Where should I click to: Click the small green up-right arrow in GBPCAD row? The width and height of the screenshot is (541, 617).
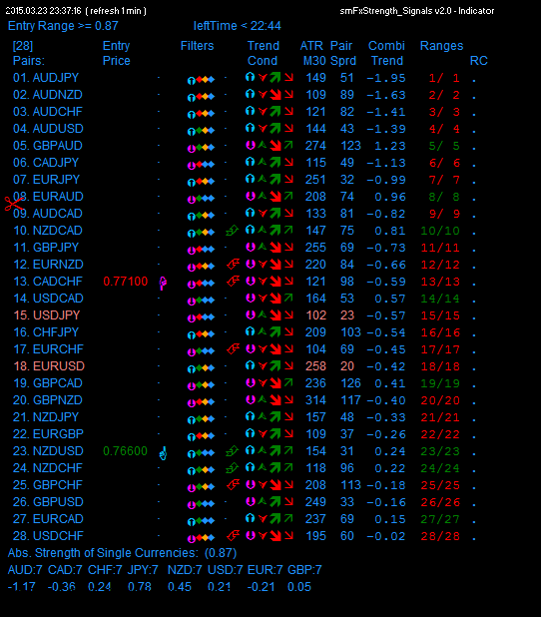coord(288,382)
